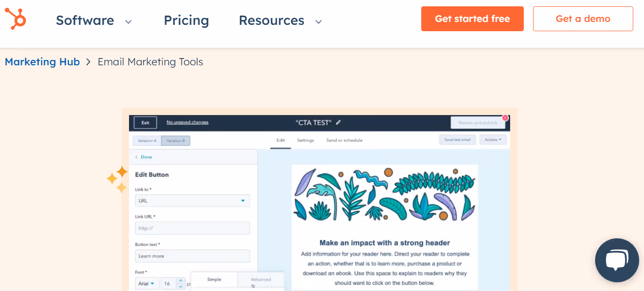Screen dimensions: 644x291
Task: Click Done to leave button editing
Action: pos(146,157)
